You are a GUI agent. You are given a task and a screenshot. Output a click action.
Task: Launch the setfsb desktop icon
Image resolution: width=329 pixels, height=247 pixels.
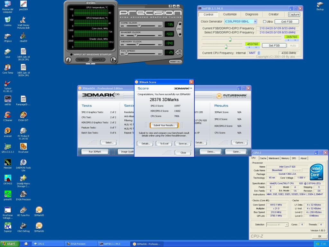click(x=8, y=100)
